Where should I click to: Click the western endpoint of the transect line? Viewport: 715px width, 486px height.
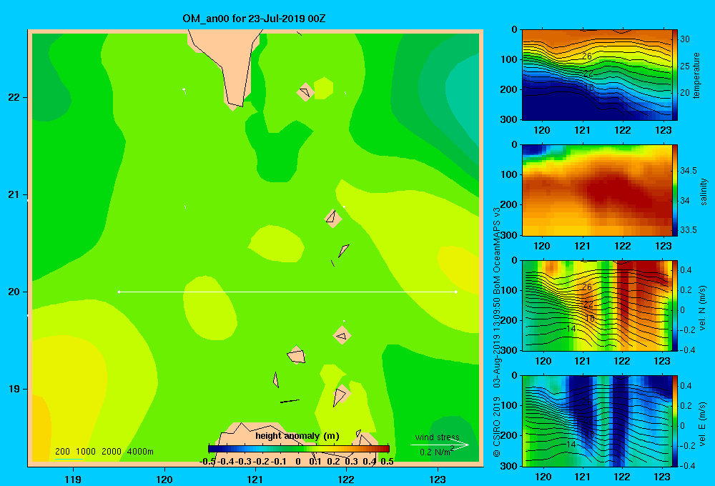pos(119,292)
